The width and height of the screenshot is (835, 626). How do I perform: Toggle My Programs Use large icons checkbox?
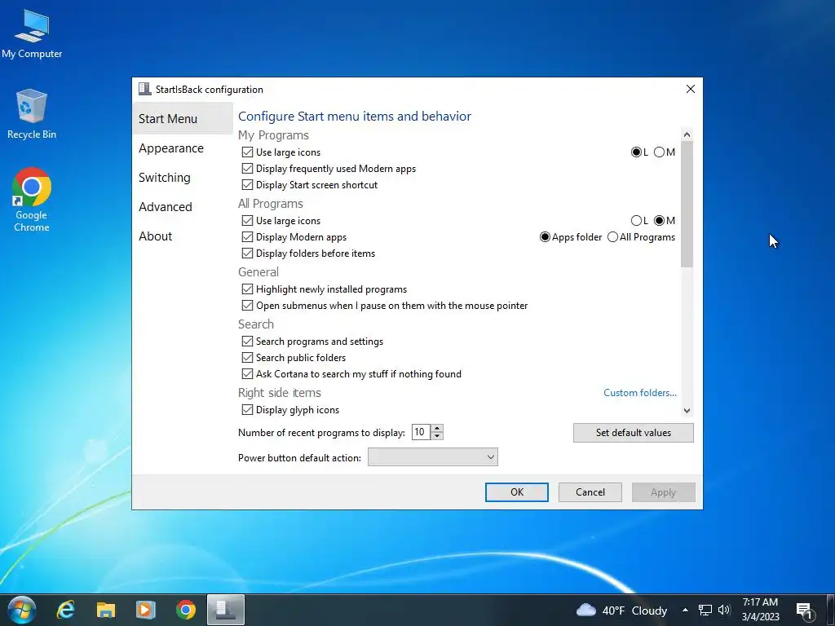click(x=247, y=152)
